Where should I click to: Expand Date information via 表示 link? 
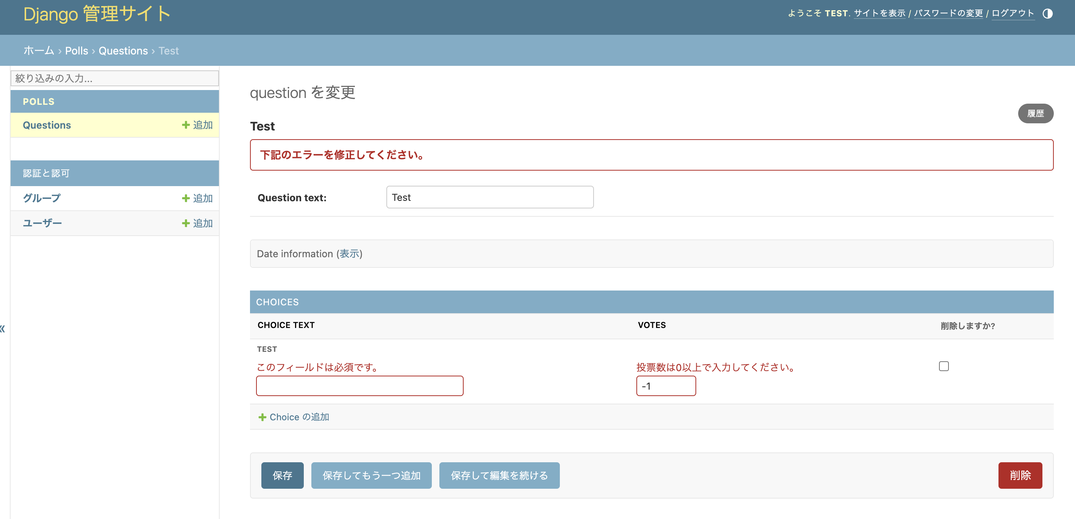pyautogui.click(x=349, y=254)
